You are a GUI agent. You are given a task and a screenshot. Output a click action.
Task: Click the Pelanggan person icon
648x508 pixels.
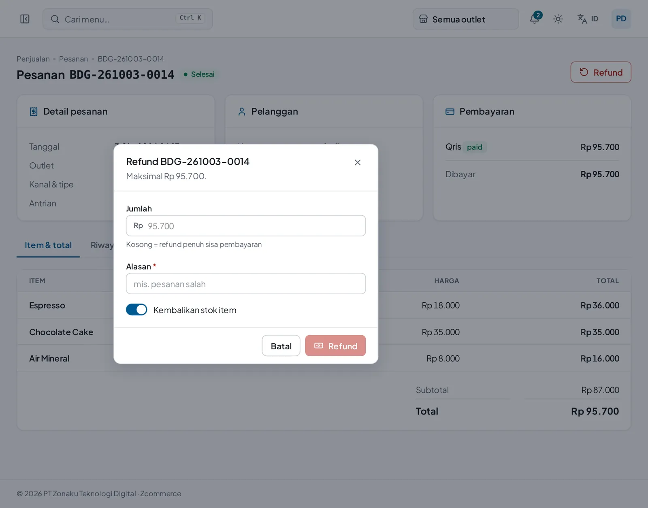click(x=242, y=112)
